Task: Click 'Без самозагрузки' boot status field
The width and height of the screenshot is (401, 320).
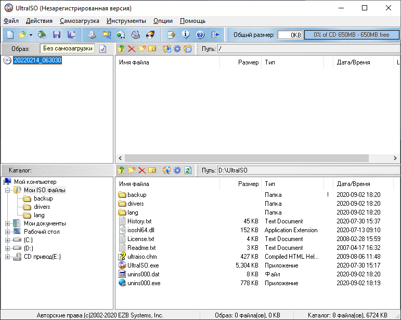Action: coord(68,48)
